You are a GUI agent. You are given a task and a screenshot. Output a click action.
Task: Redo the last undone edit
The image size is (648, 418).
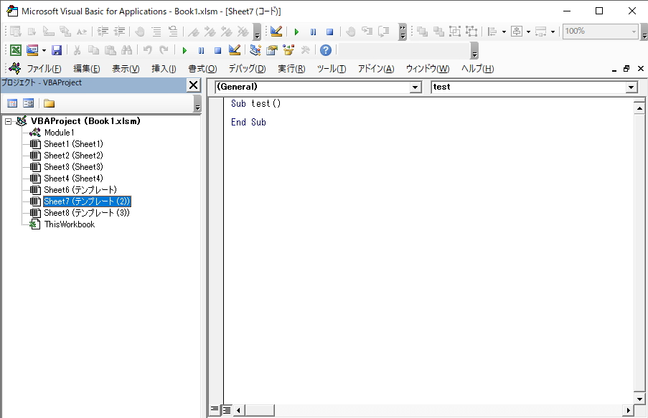click(164, 50)
